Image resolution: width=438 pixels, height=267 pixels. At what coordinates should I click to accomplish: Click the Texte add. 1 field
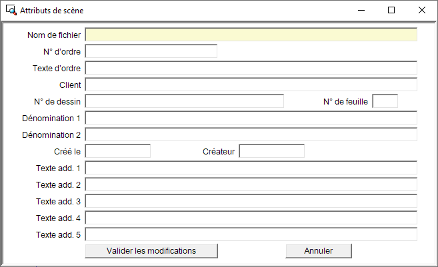pyautogui.click(x=251, y=168)
